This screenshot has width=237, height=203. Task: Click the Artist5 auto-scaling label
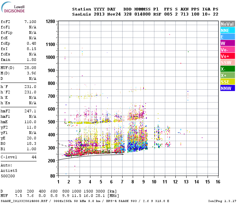pyautogui.click(x=9, y=171)
